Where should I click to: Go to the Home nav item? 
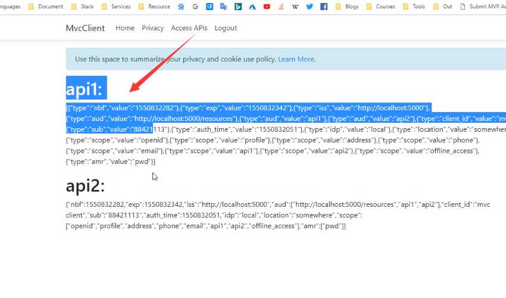[x=125, y=28]
